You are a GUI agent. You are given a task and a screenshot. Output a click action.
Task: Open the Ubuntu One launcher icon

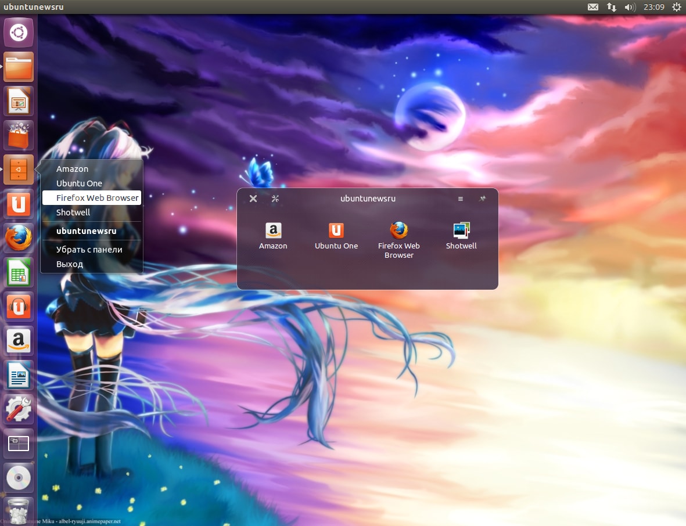tap(19, 204)
